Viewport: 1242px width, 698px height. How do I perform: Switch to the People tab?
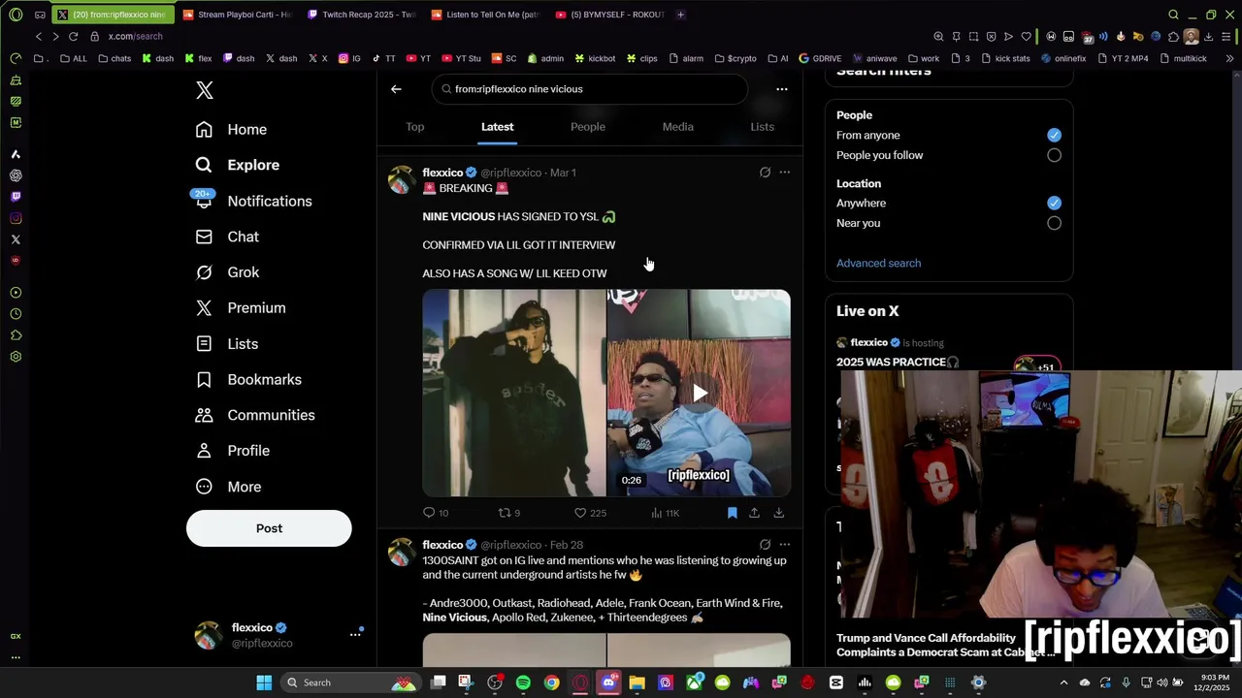point(588,127)
